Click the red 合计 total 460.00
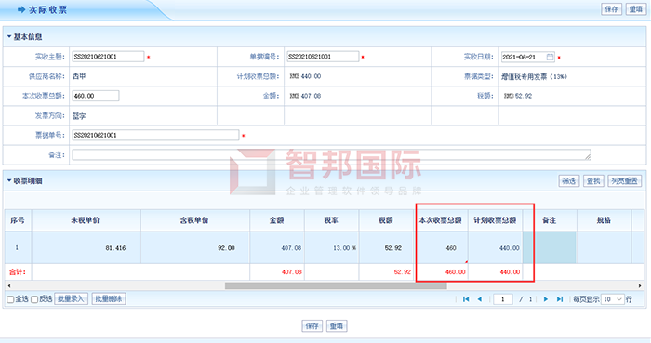651x343 pixels. (455, 272)
